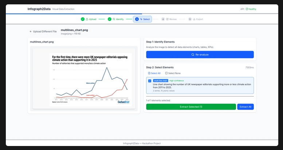Click the Step 1: Identify Elements heading
The width and height of the screenshot is (283, 150).
(x=160, y=42)
